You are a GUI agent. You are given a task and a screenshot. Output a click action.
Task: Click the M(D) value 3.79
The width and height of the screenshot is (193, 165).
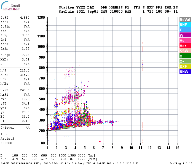tap(26, 59)
